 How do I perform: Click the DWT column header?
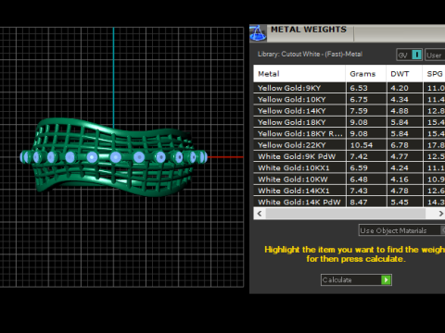coord(404,74)
